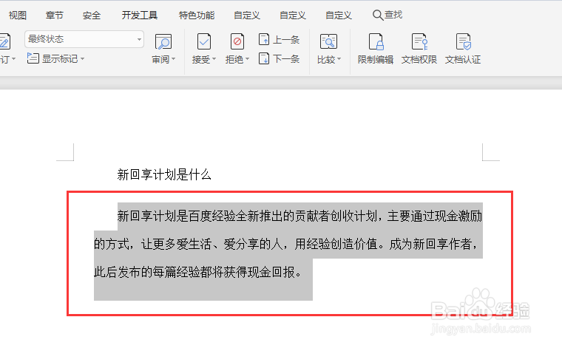562x348 pixels.
Task: Click the 限制编辑 label
Action: click(x=375, y=59)
